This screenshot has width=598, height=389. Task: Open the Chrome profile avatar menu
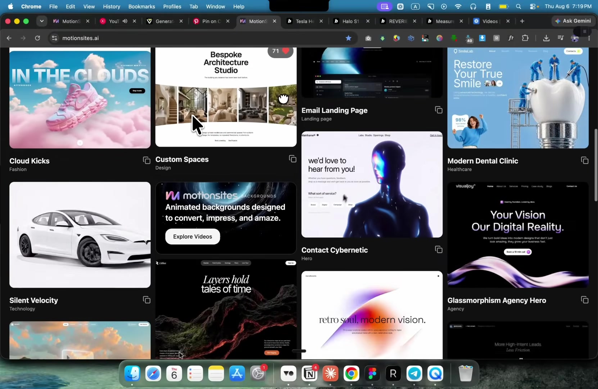[x=575, y=38]
